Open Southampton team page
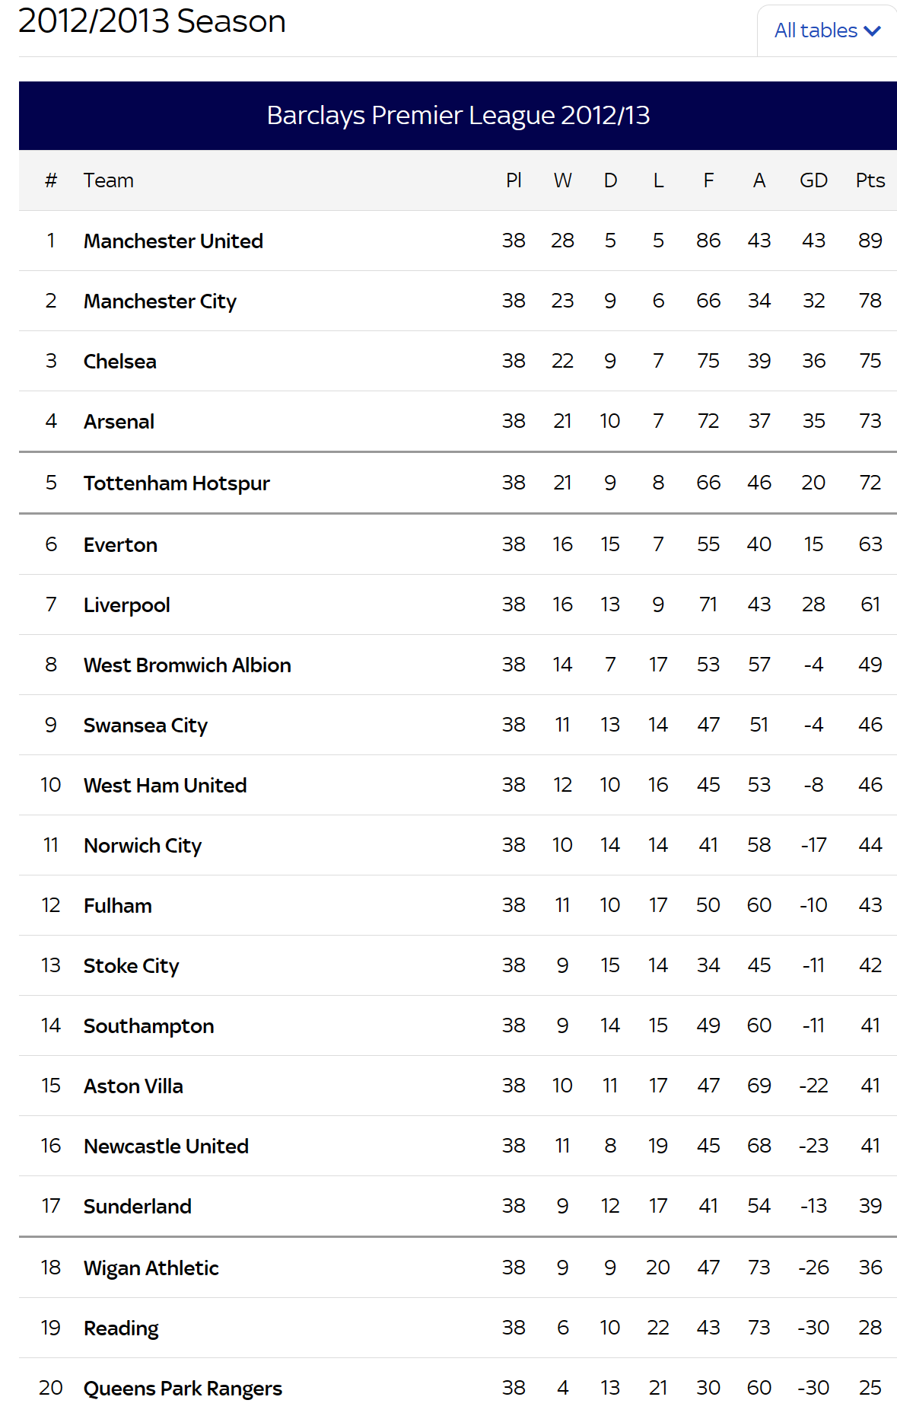Viewport: 897px width, 1416px height. tap(149, 1026)
